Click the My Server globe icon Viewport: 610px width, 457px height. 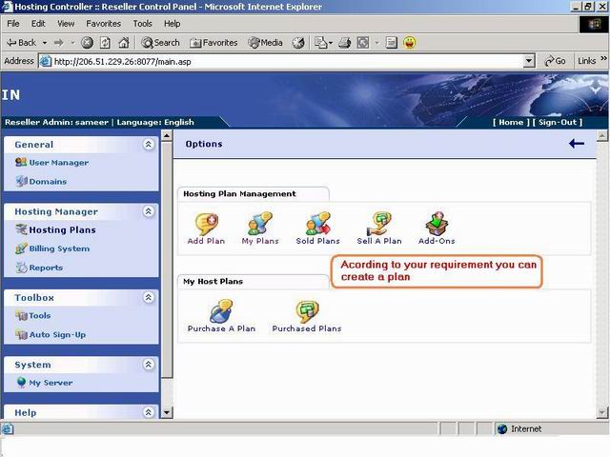tap(21, 383)
